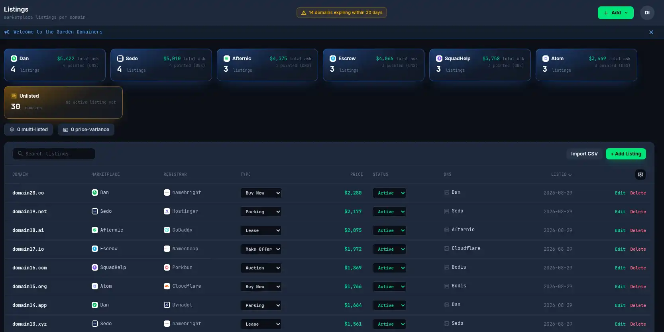
Task: Click the Import CSV button
Action: pos(584,154)
